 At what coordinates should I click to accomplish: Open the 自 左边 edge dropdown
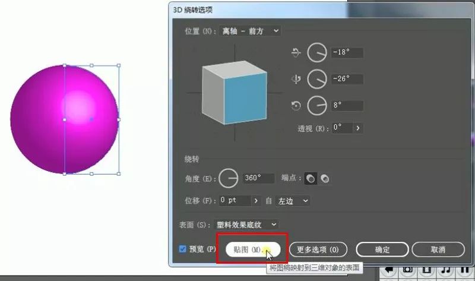click(293, 201)
